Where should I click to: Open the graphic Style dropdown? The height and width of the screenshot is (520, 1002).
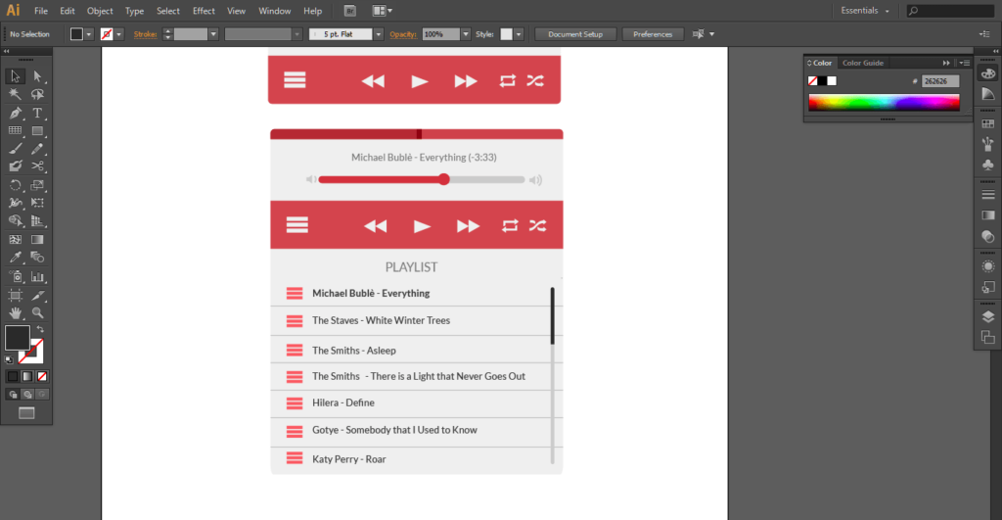tap(519, 34)
